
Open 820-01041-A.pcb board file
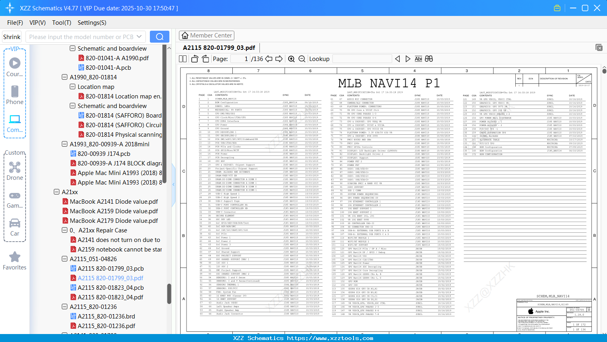[105, 68]
